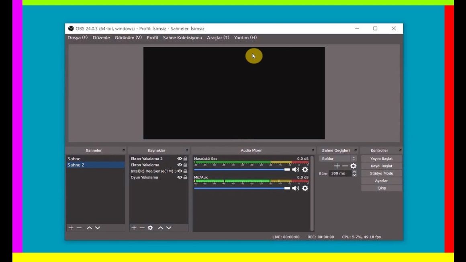Open Yardım (H) menu
The height and width of the screenshot is (262, 466).
tap(245, 38)
